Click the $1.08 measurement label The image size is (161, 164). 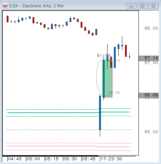point(104,55)
